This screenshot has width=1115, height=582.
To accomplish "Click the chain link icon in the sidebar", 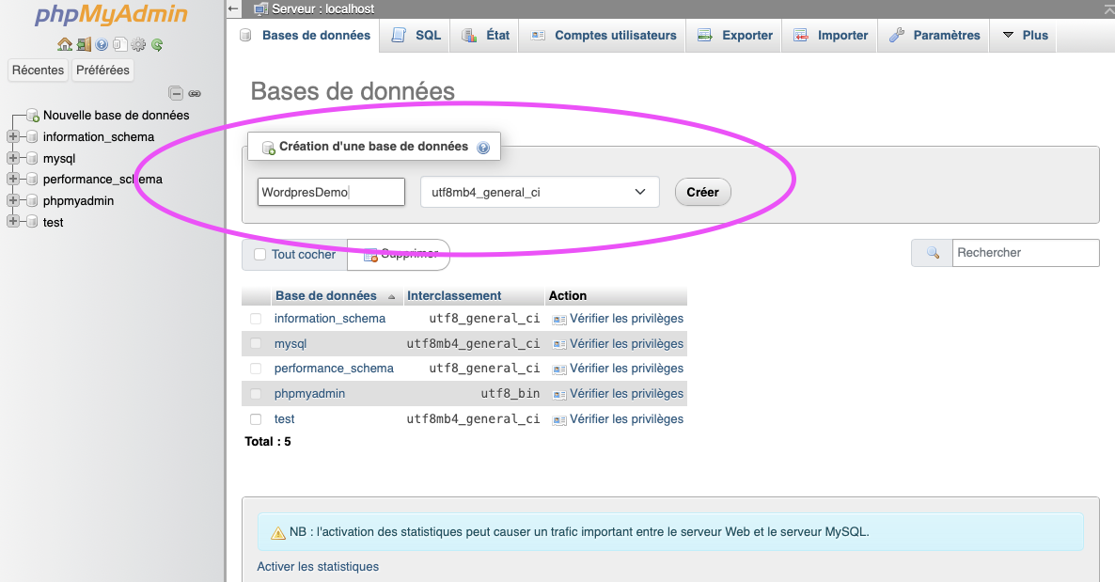I will (x=195, y=93).
